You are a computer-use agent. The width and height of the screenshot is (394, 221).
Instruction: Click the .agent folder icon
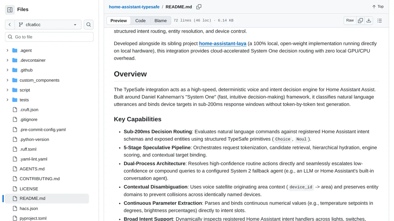(x=15, y=50)
